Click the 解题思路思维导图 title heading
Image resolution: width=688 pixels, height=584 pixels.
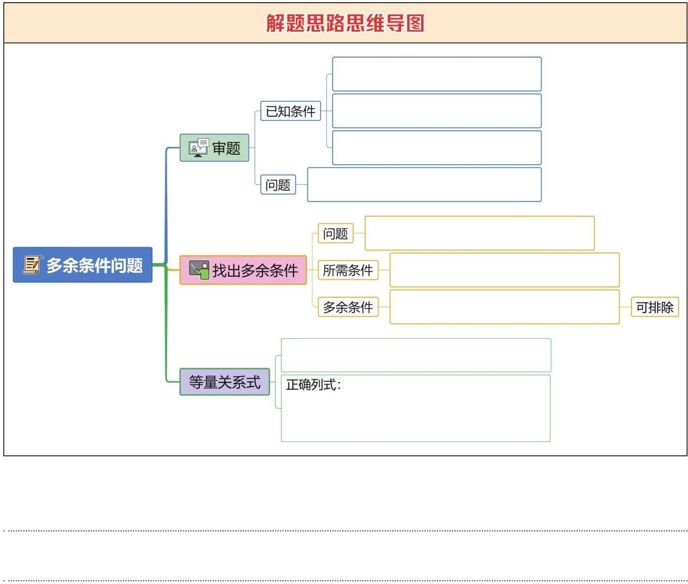pyautogui.click(x=345, y=23)
